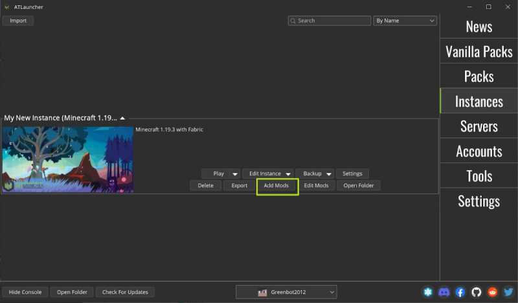This screenshot has width=518, height=303.
Task: Open the Nodecraft snowflake link icon
Action: [x=427, y=292]
